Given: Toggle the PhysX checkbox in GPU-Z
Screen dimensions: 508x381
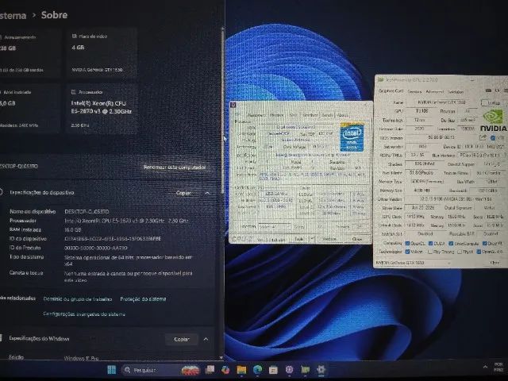Looking at the screenshot, I should [460, 252].
